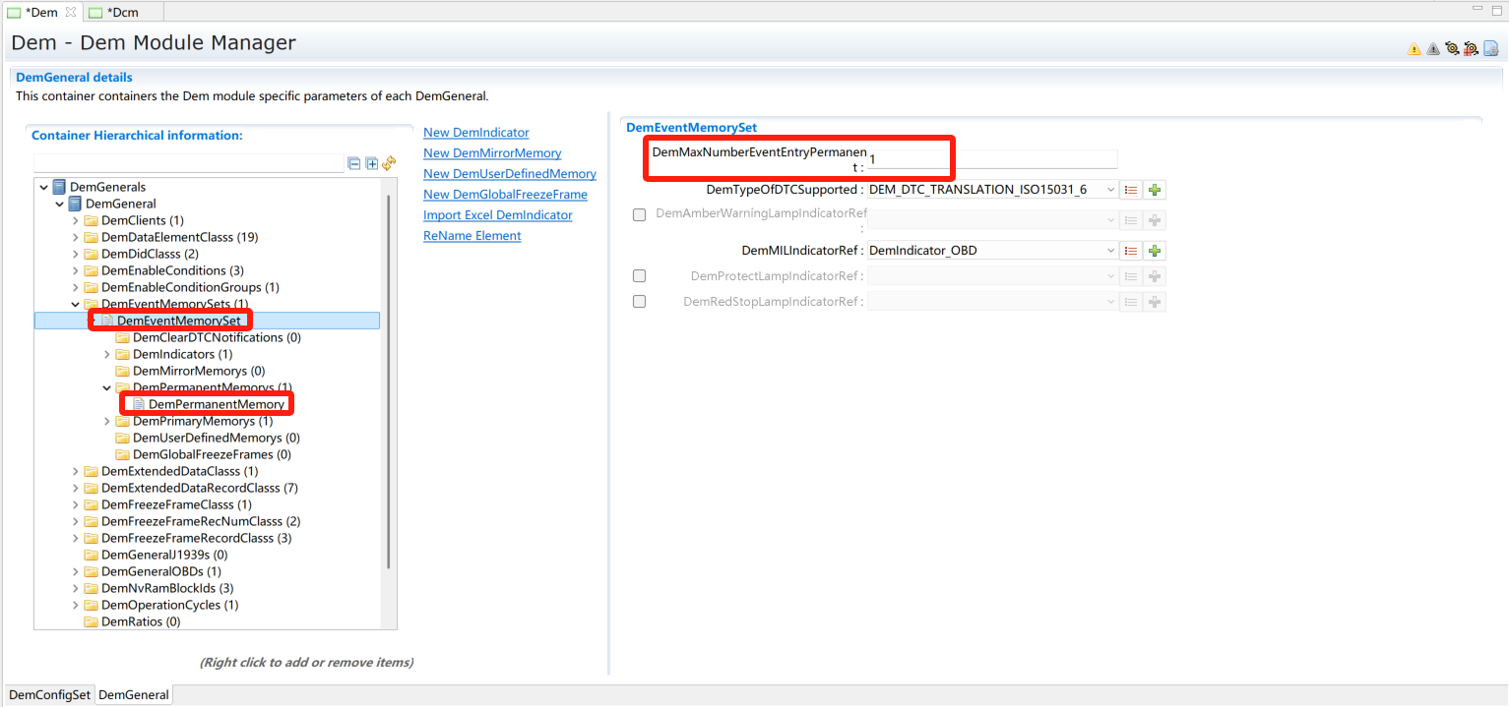Switch to the Dcm editor tab
1509x707 pixels.
[x=122, y=12]
